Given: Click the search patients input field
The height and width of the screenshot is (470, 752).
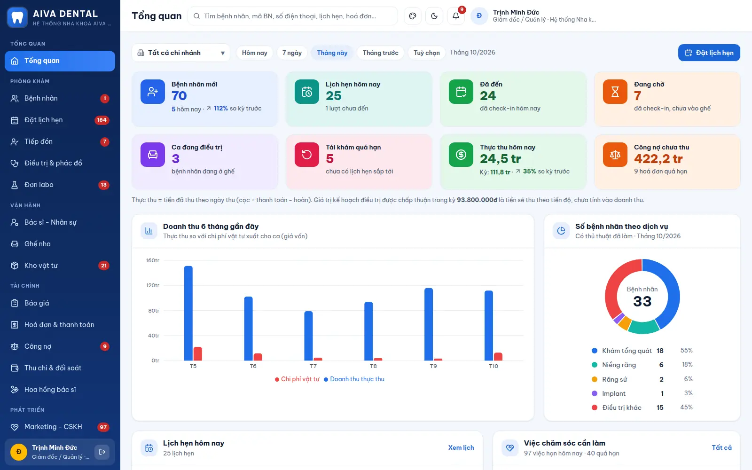Looking at the screenshot, I should coord(293,16).
